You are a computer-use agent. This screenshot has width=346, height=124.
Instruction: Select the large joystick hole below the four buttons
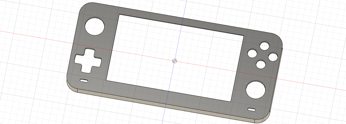pyautogui.click(x=256, y=90)
